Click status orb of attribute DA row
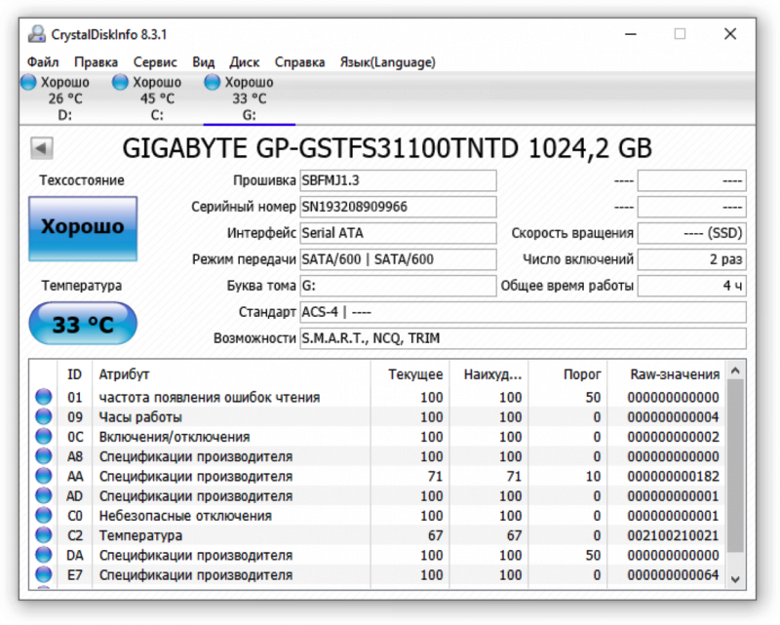This screenshot has height=625, width=780. 44,555
